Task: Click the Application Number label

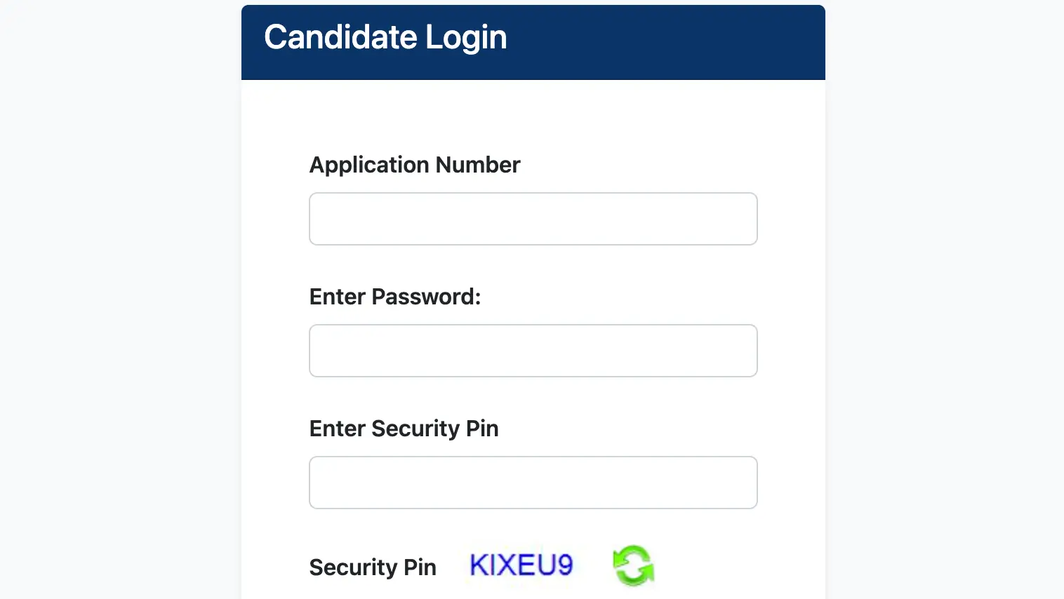Action: (x=414, y=164)
